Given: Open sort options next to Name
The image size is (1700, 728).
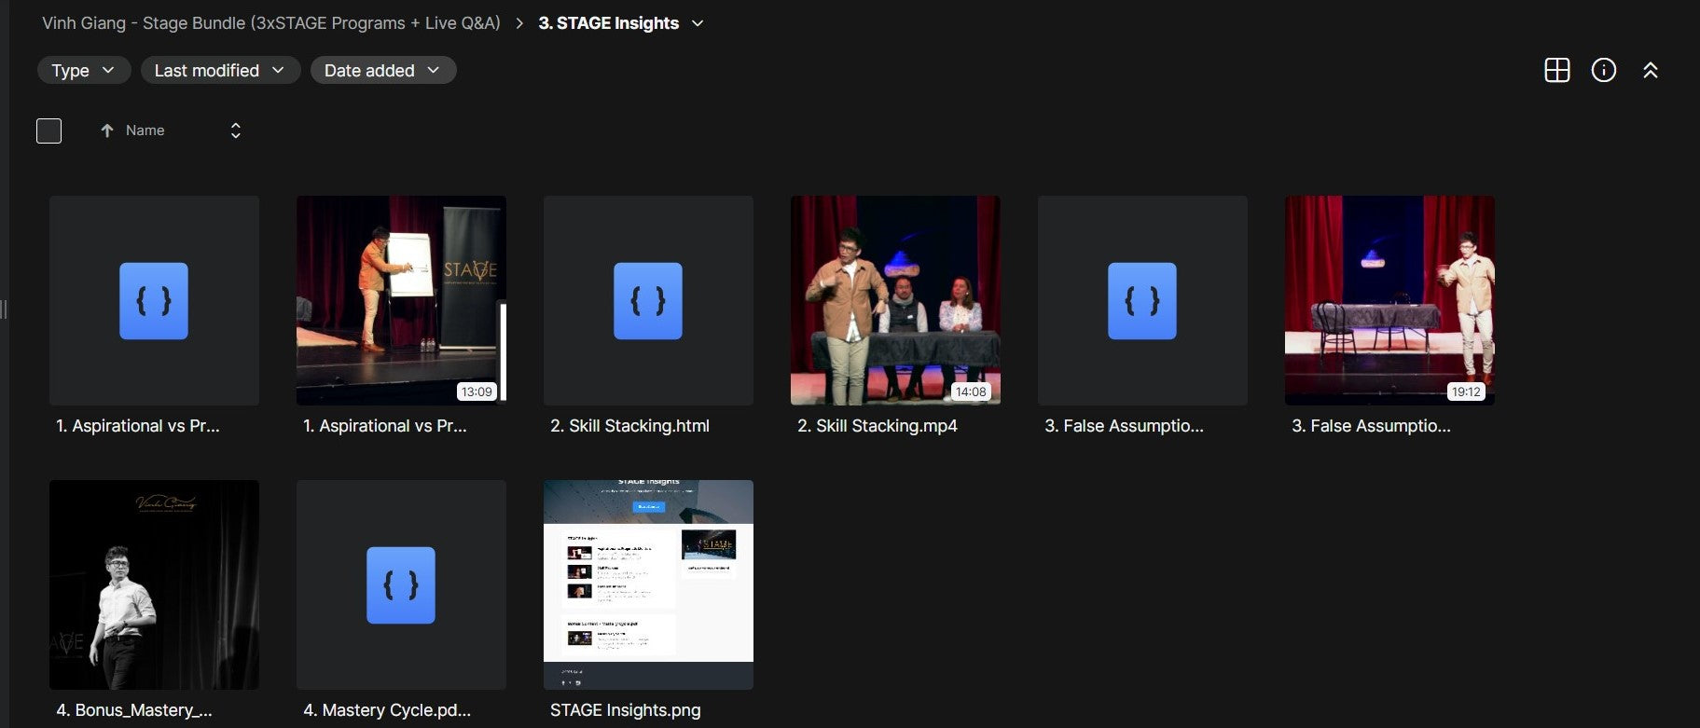Looking at the screenshot, I should tap(236, 130).
